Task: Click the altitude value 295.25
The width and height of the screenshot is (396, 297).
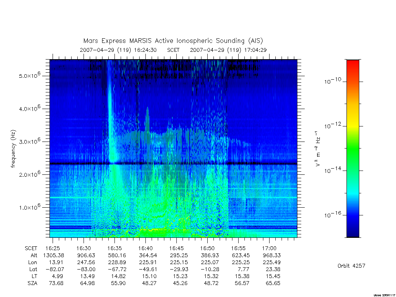Action: click(179, 255)
